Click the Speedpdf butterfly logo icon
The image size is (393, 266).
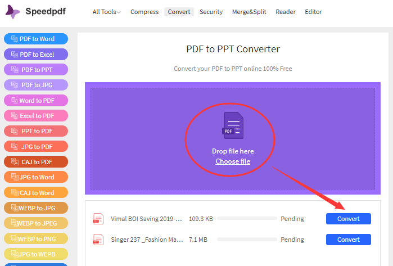(12, 12)
